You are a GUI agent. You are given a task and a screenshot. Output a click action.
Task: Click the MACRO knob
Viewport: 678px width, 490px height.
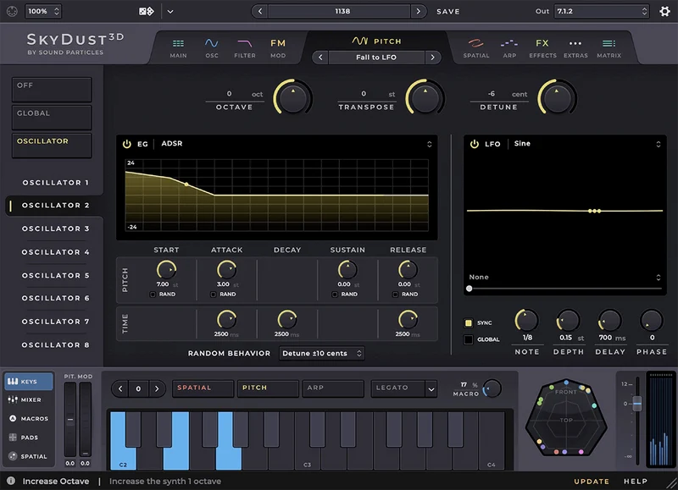[492, 388]
